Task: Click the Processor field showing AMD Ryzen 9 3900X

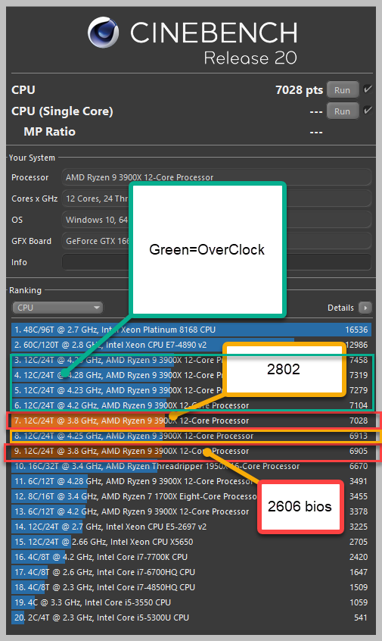Action: click(x=216, y=177)
